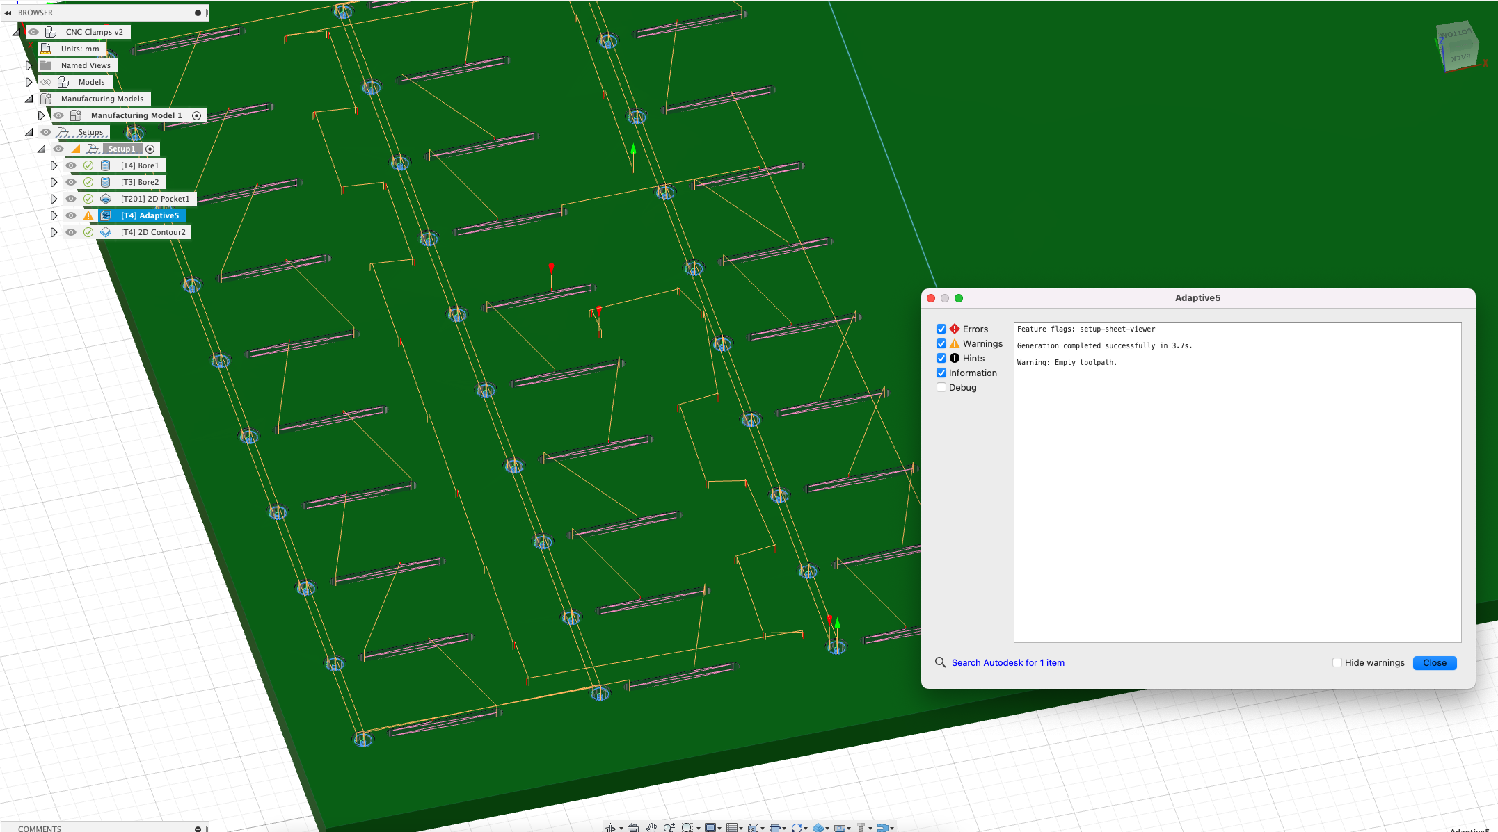
Task: Click the ViewCube in the corner
Action: (1457, 45)
